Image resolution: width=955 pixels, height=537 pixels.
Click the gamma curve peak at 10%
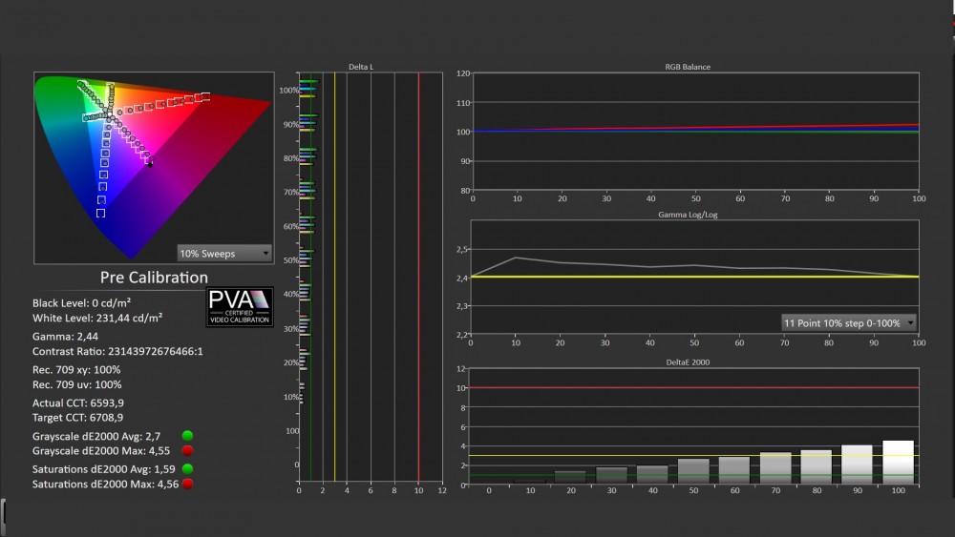516,258
